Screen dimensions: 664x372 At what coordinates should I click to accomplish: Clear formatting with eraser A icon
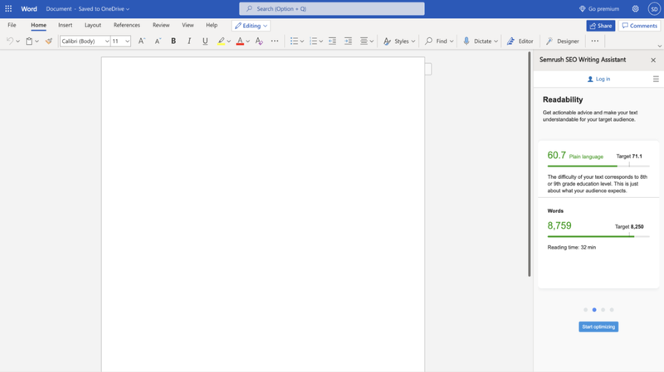point(259,41)
